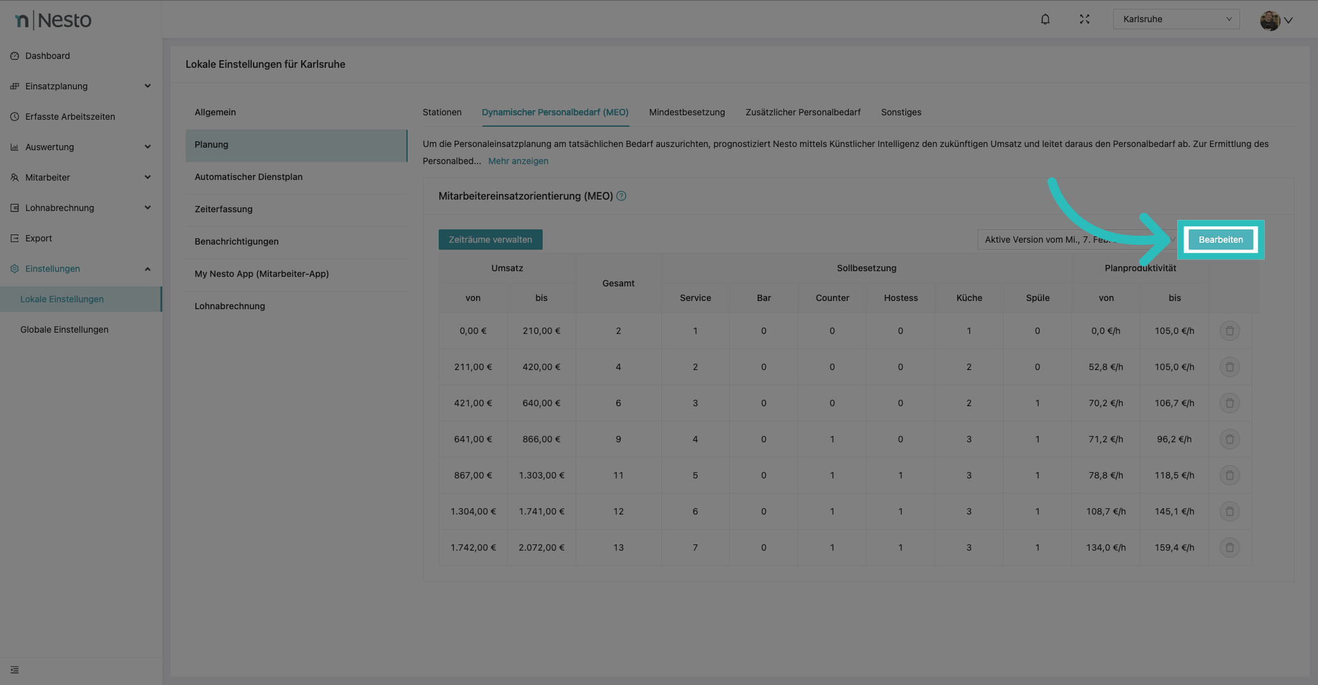Collapse sidebar using bottom menu icon
This screenshot has width=1318, height=685.
[x=15, y=670]
